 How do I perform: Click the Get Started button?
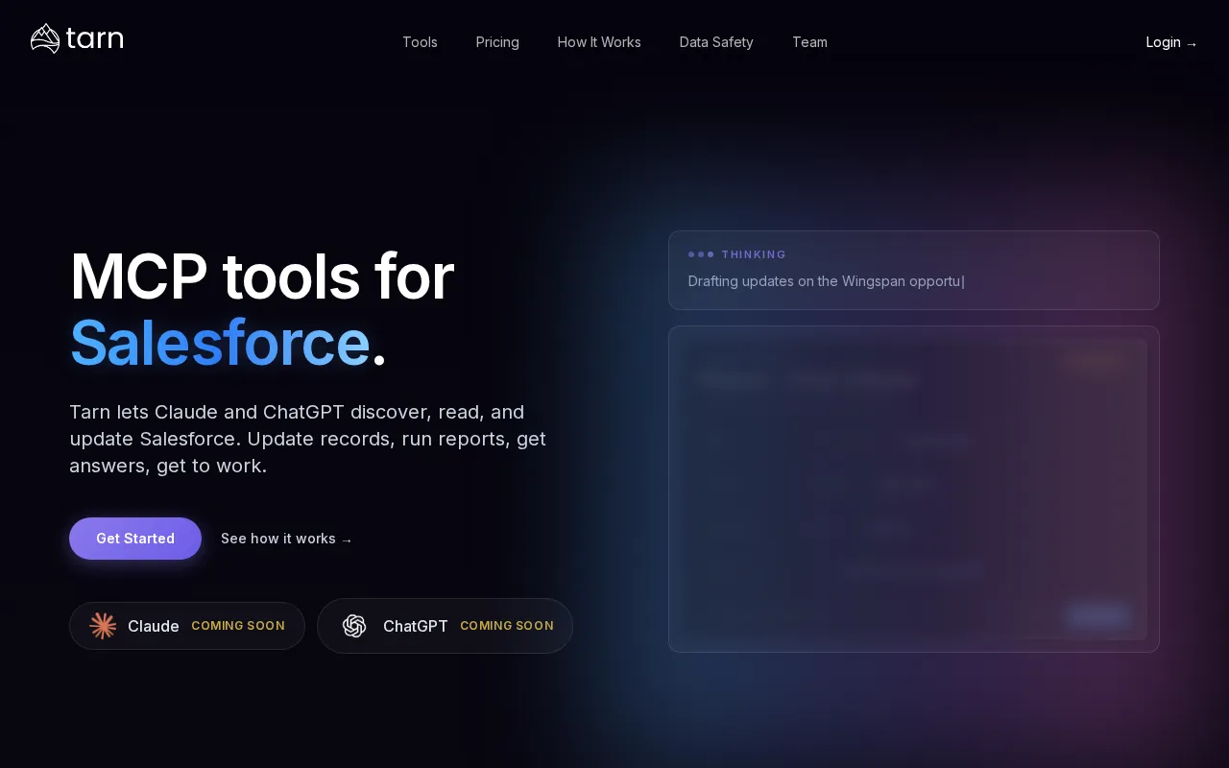tap(135, 539)
